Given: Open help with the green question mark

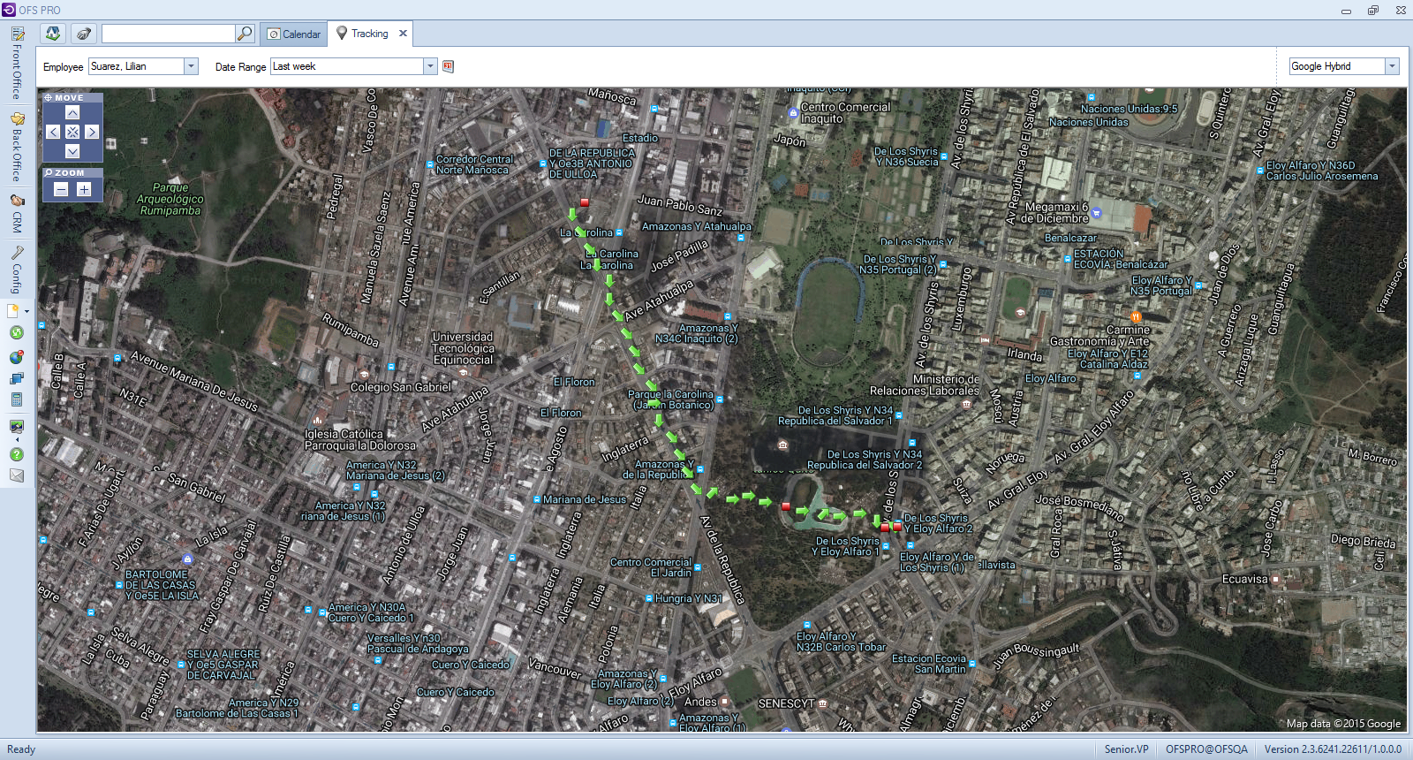Looking at the screenshot, I should [x=16, y=454].
